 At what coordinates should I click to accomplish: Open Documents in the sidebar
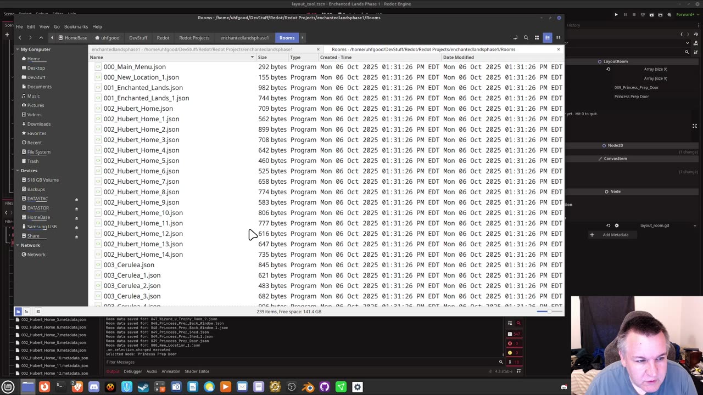pos(40,87)
